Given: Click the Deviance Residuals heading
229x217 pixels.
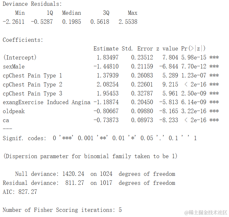Looking at the screenshot, I should tap(32, 4).
